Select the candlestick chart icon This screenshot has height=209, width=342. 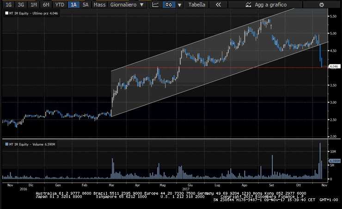(169, 5)
